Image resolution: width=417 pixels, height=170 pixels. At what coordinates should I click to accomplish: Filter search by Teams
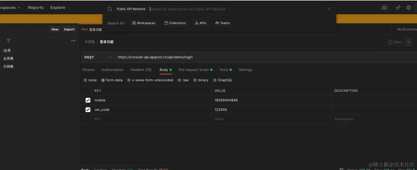tap(222, 23)
